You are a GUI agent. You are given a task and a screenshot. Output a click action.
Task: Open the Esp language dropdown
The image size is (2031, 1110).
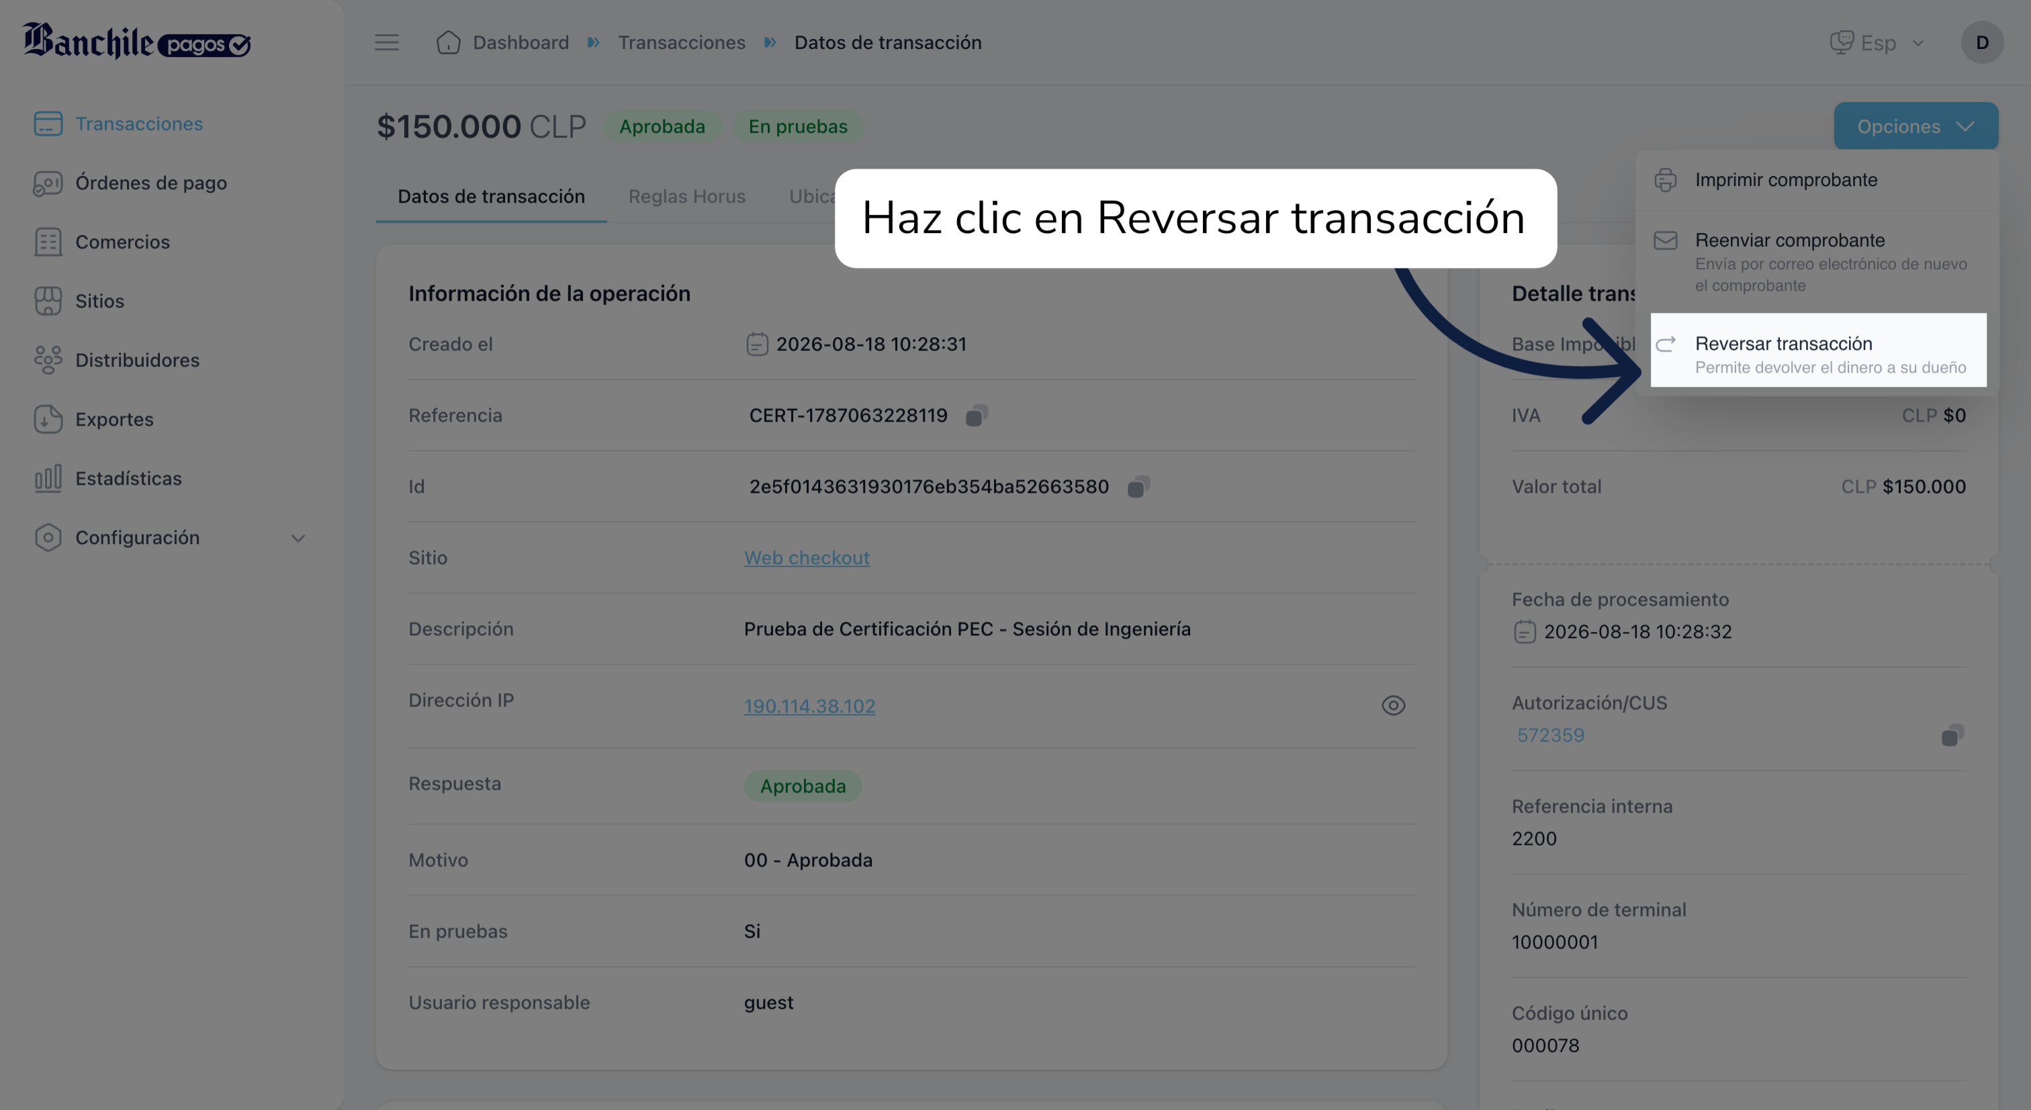pos(1878,42)
